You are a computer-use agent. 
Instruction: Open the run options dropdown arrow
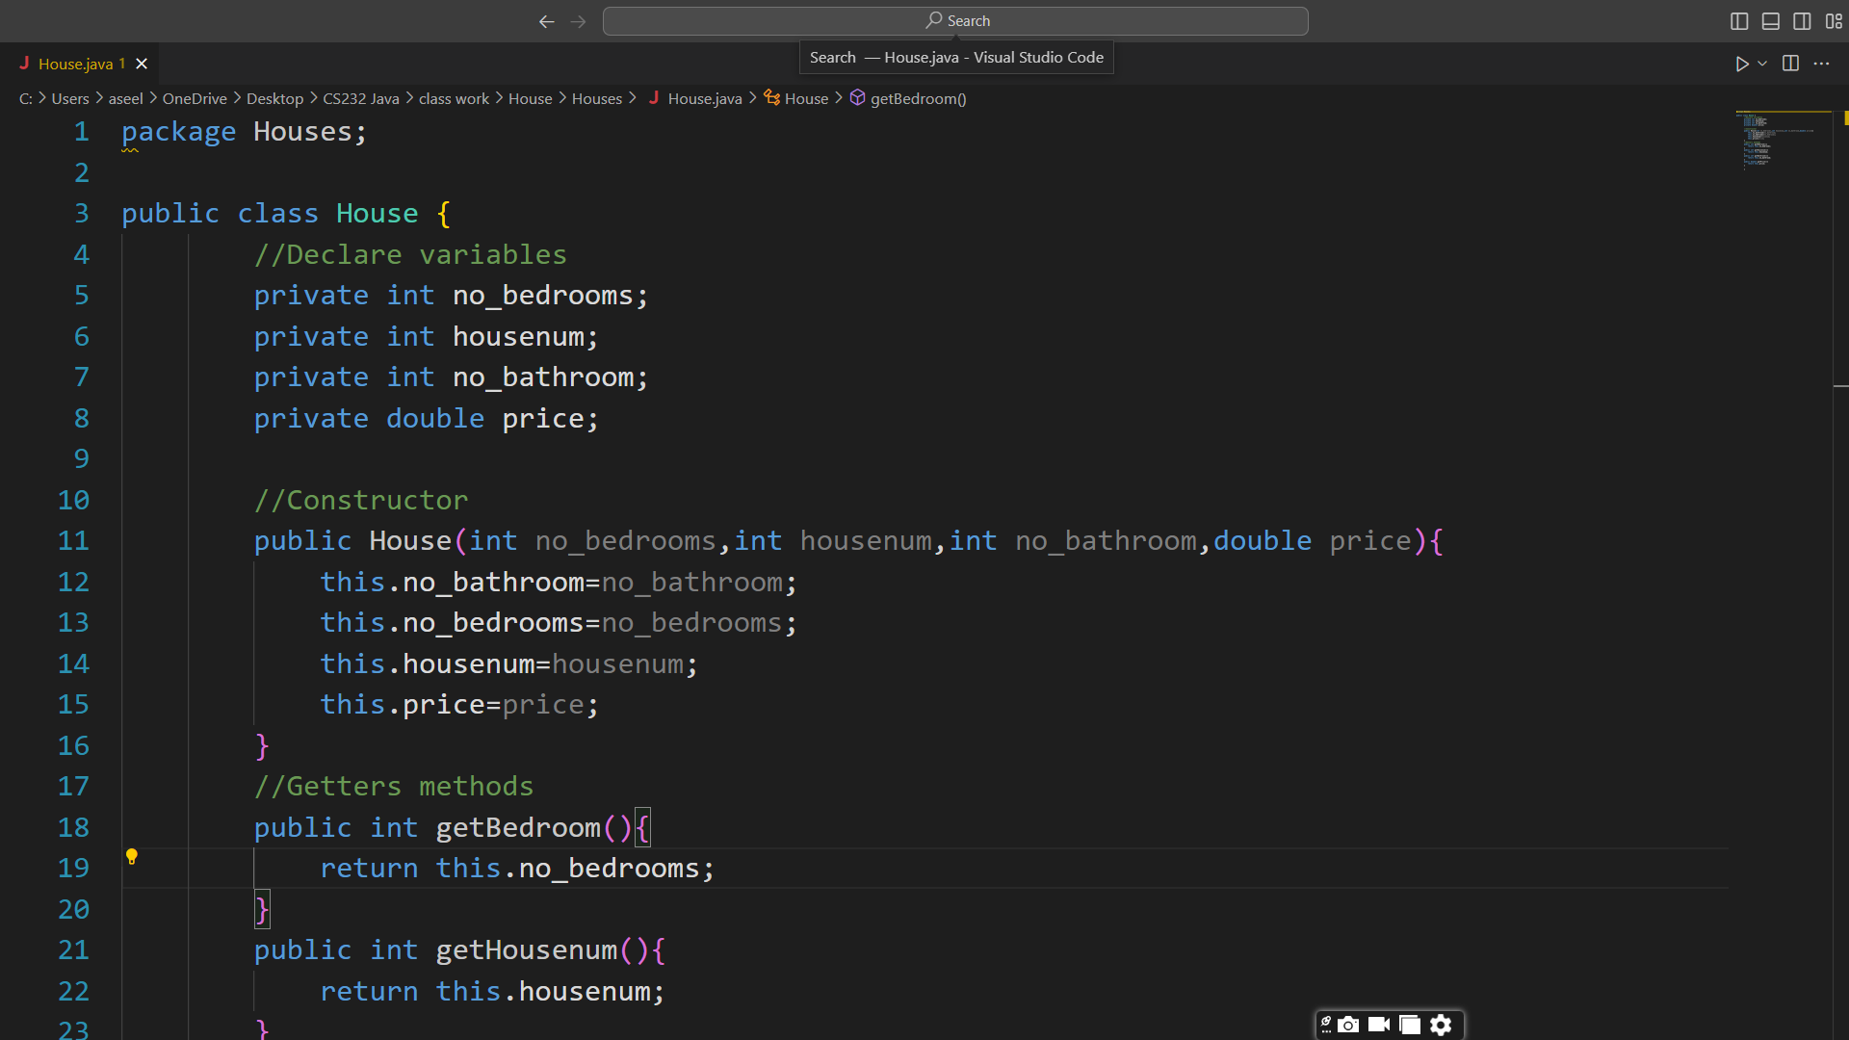[x=1762, y=64]
